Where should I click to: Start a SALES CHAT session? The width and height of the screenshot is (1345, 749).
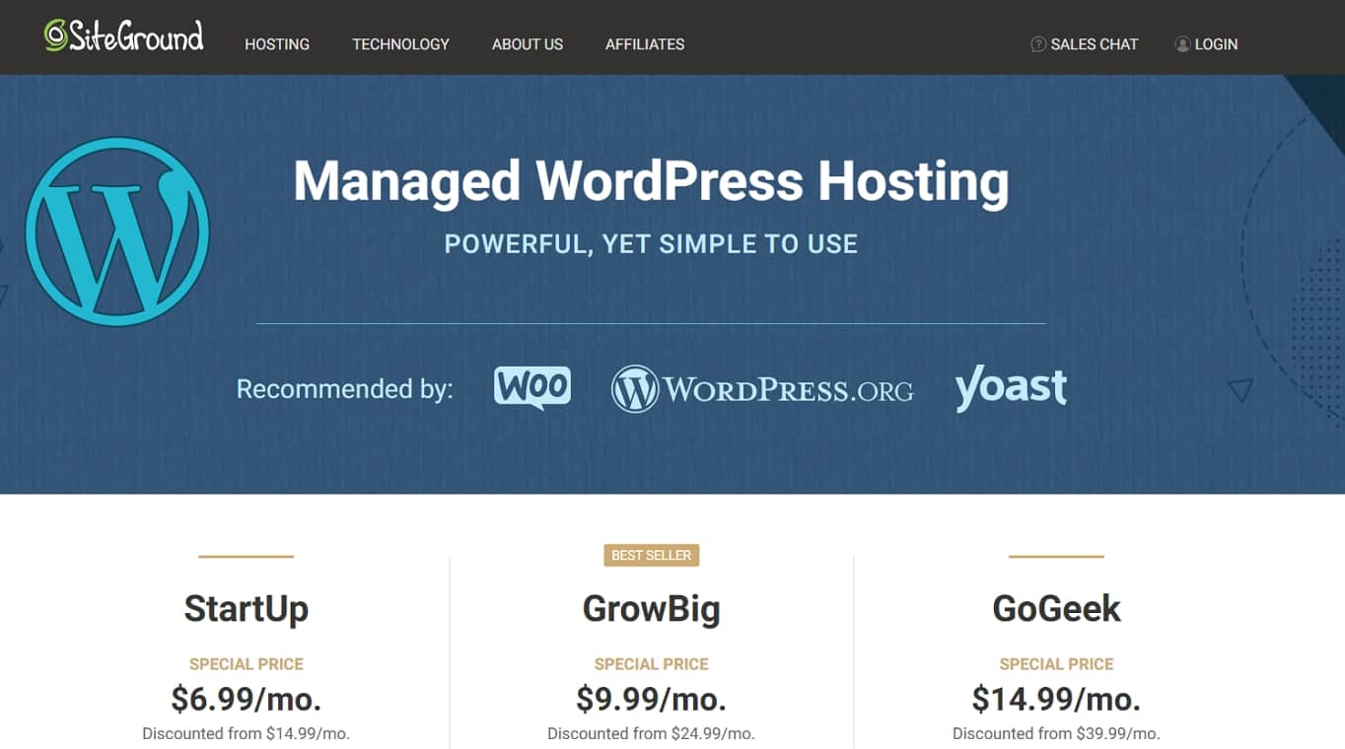pyautogui.click(x=1095, y=44)
